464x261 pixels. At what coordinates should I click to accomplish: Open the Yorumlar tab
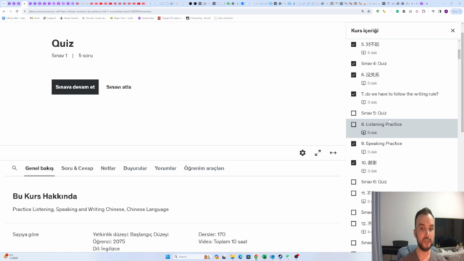tap(165, 168)
